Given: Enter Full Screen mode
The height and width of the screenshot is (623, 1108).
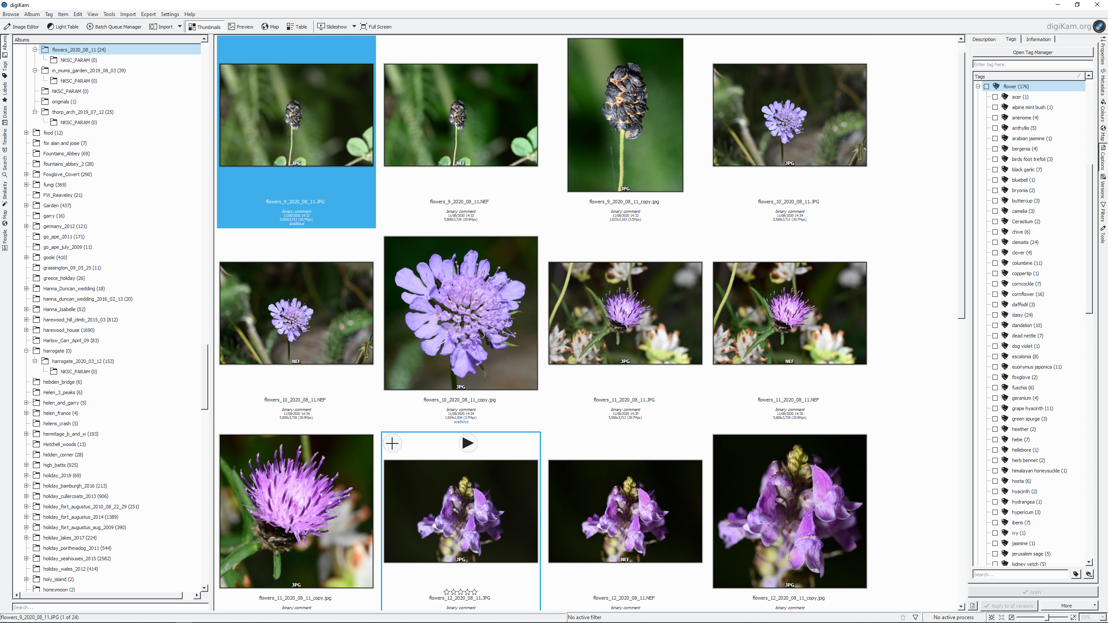Looking at the screenshot, I should tap(376, 27).
